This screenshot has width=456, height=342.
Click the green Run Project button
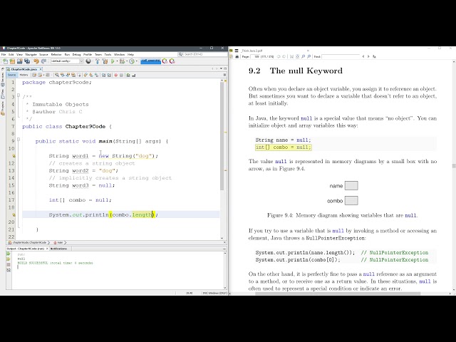point(113,61)
